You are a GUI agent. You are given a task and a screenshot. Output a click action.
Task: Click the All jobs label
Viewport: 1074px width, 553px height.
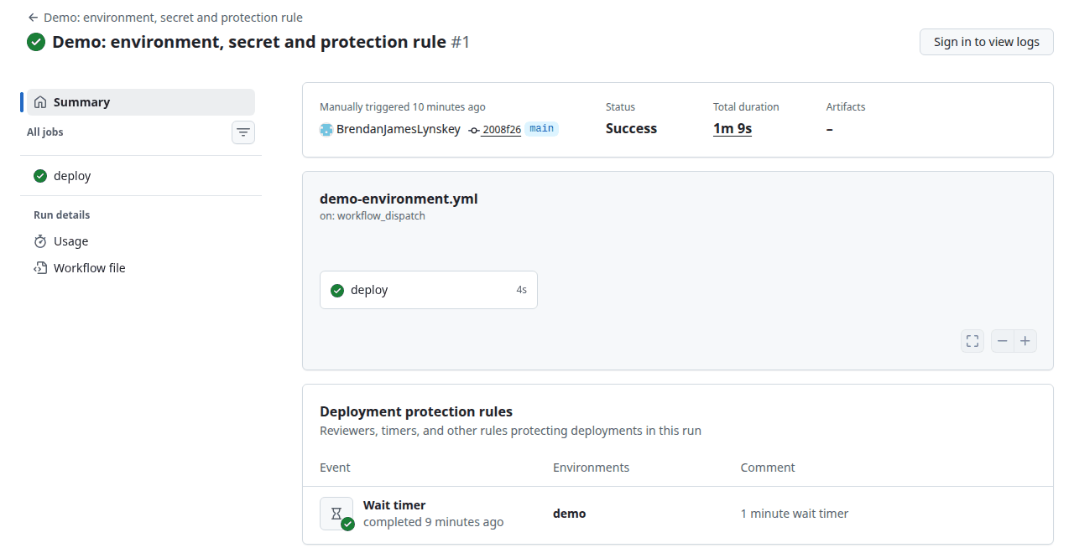tap(45, 132)
